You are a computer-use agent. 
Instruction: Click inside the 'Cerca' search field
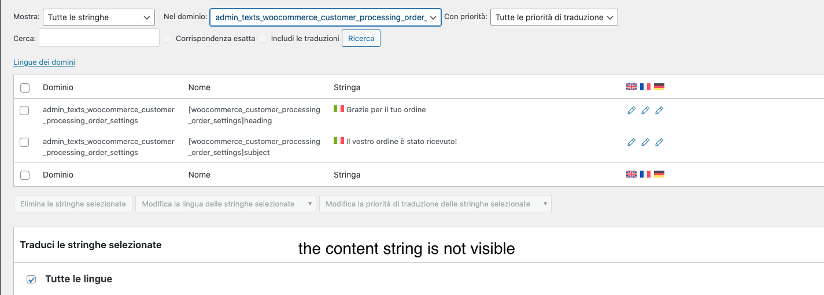click(99, 39)
